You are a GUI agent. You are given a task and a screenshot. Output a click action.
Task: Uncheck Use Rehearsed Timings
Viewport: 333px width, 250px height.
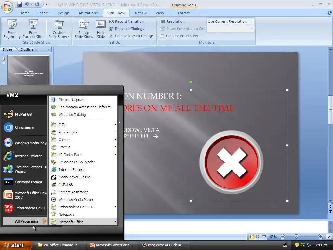tap(111, 36)
